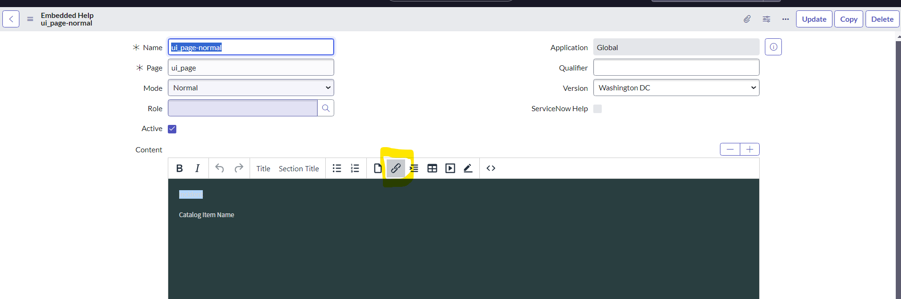Insert bulleted list
901x299 pixels.
(337, 168)
